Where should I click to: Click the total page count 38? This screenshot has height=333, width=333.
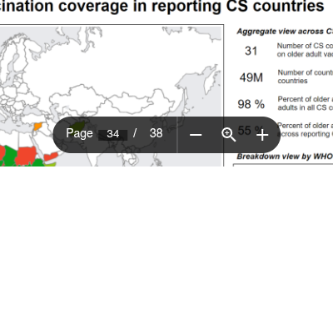[x=156, y=133]
